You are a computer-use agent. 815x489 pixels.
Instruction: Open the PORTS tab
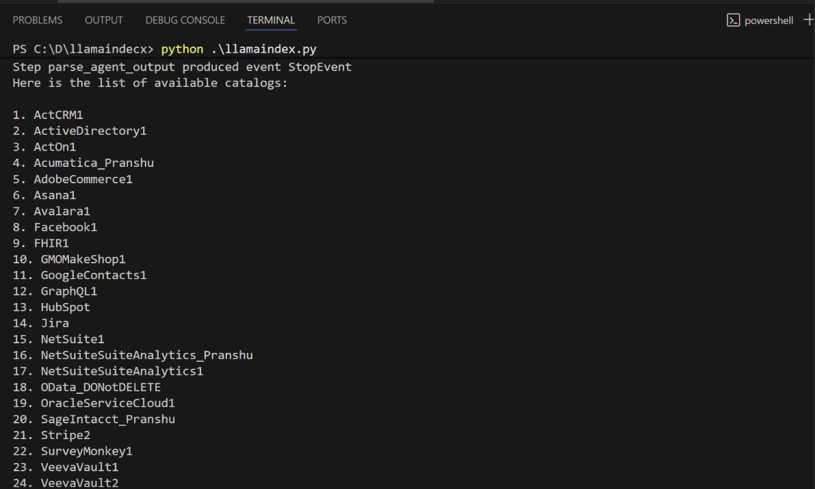(332, 20)
